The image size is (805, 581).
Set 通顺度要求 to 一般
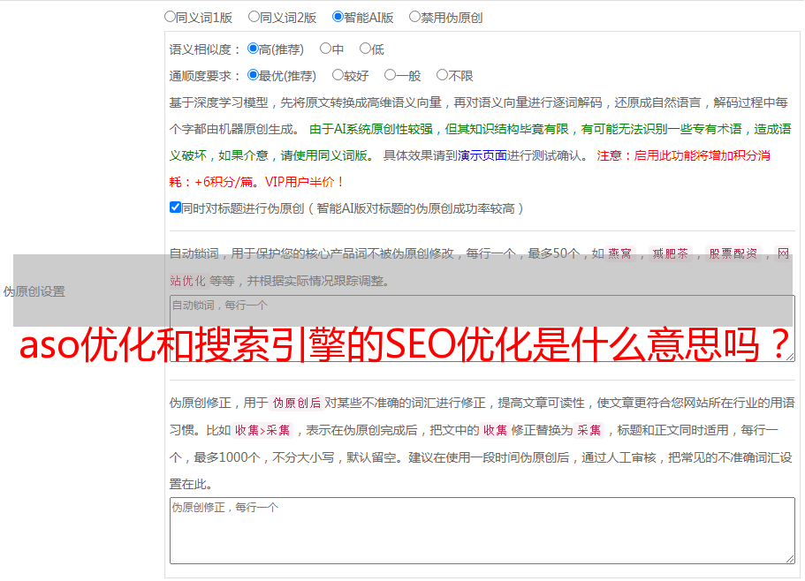[x=391, y=75]
